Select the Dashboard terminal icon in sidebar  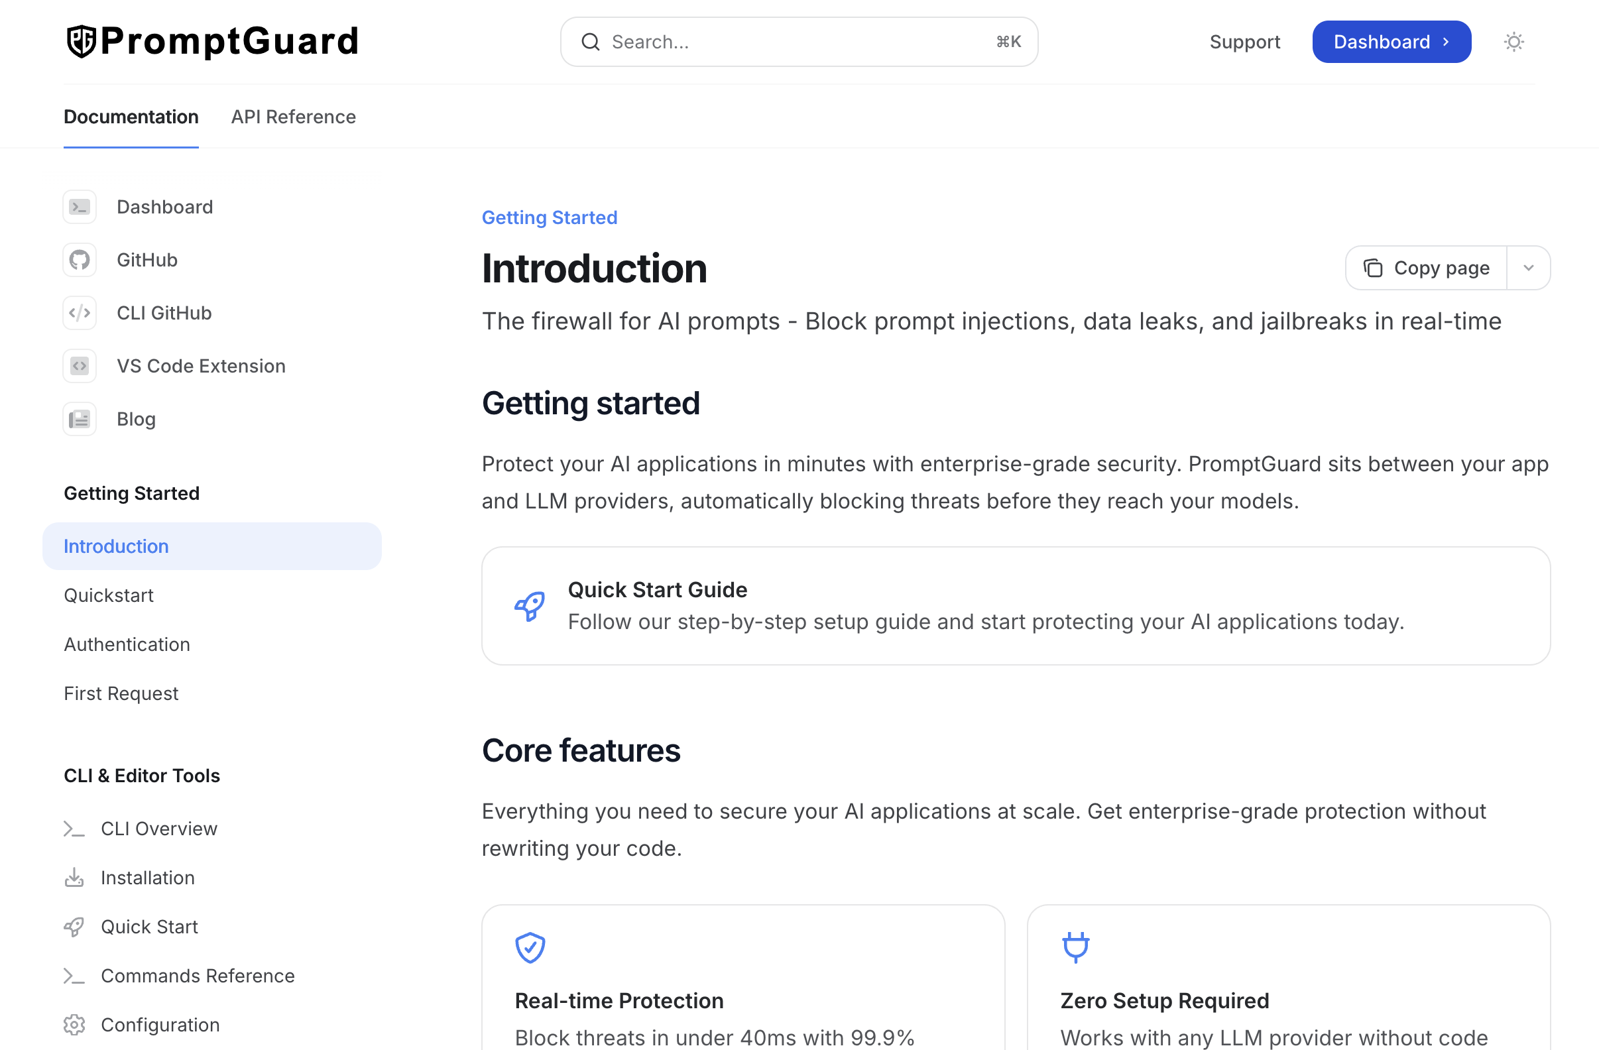80,207
